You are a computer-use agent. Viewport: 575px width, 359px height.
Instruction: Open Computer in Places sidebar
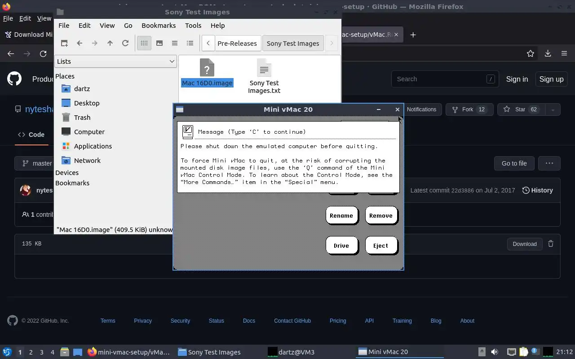[89, 132]
